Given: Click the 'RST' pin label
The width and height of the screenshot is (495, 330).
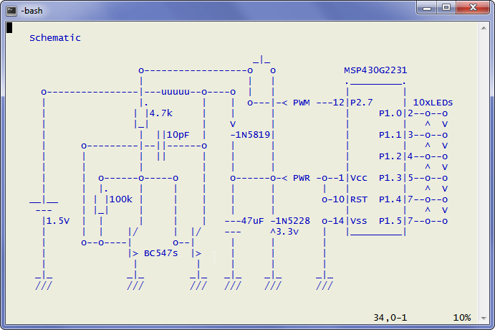Looking at the screenshot, I should point(359,199).
